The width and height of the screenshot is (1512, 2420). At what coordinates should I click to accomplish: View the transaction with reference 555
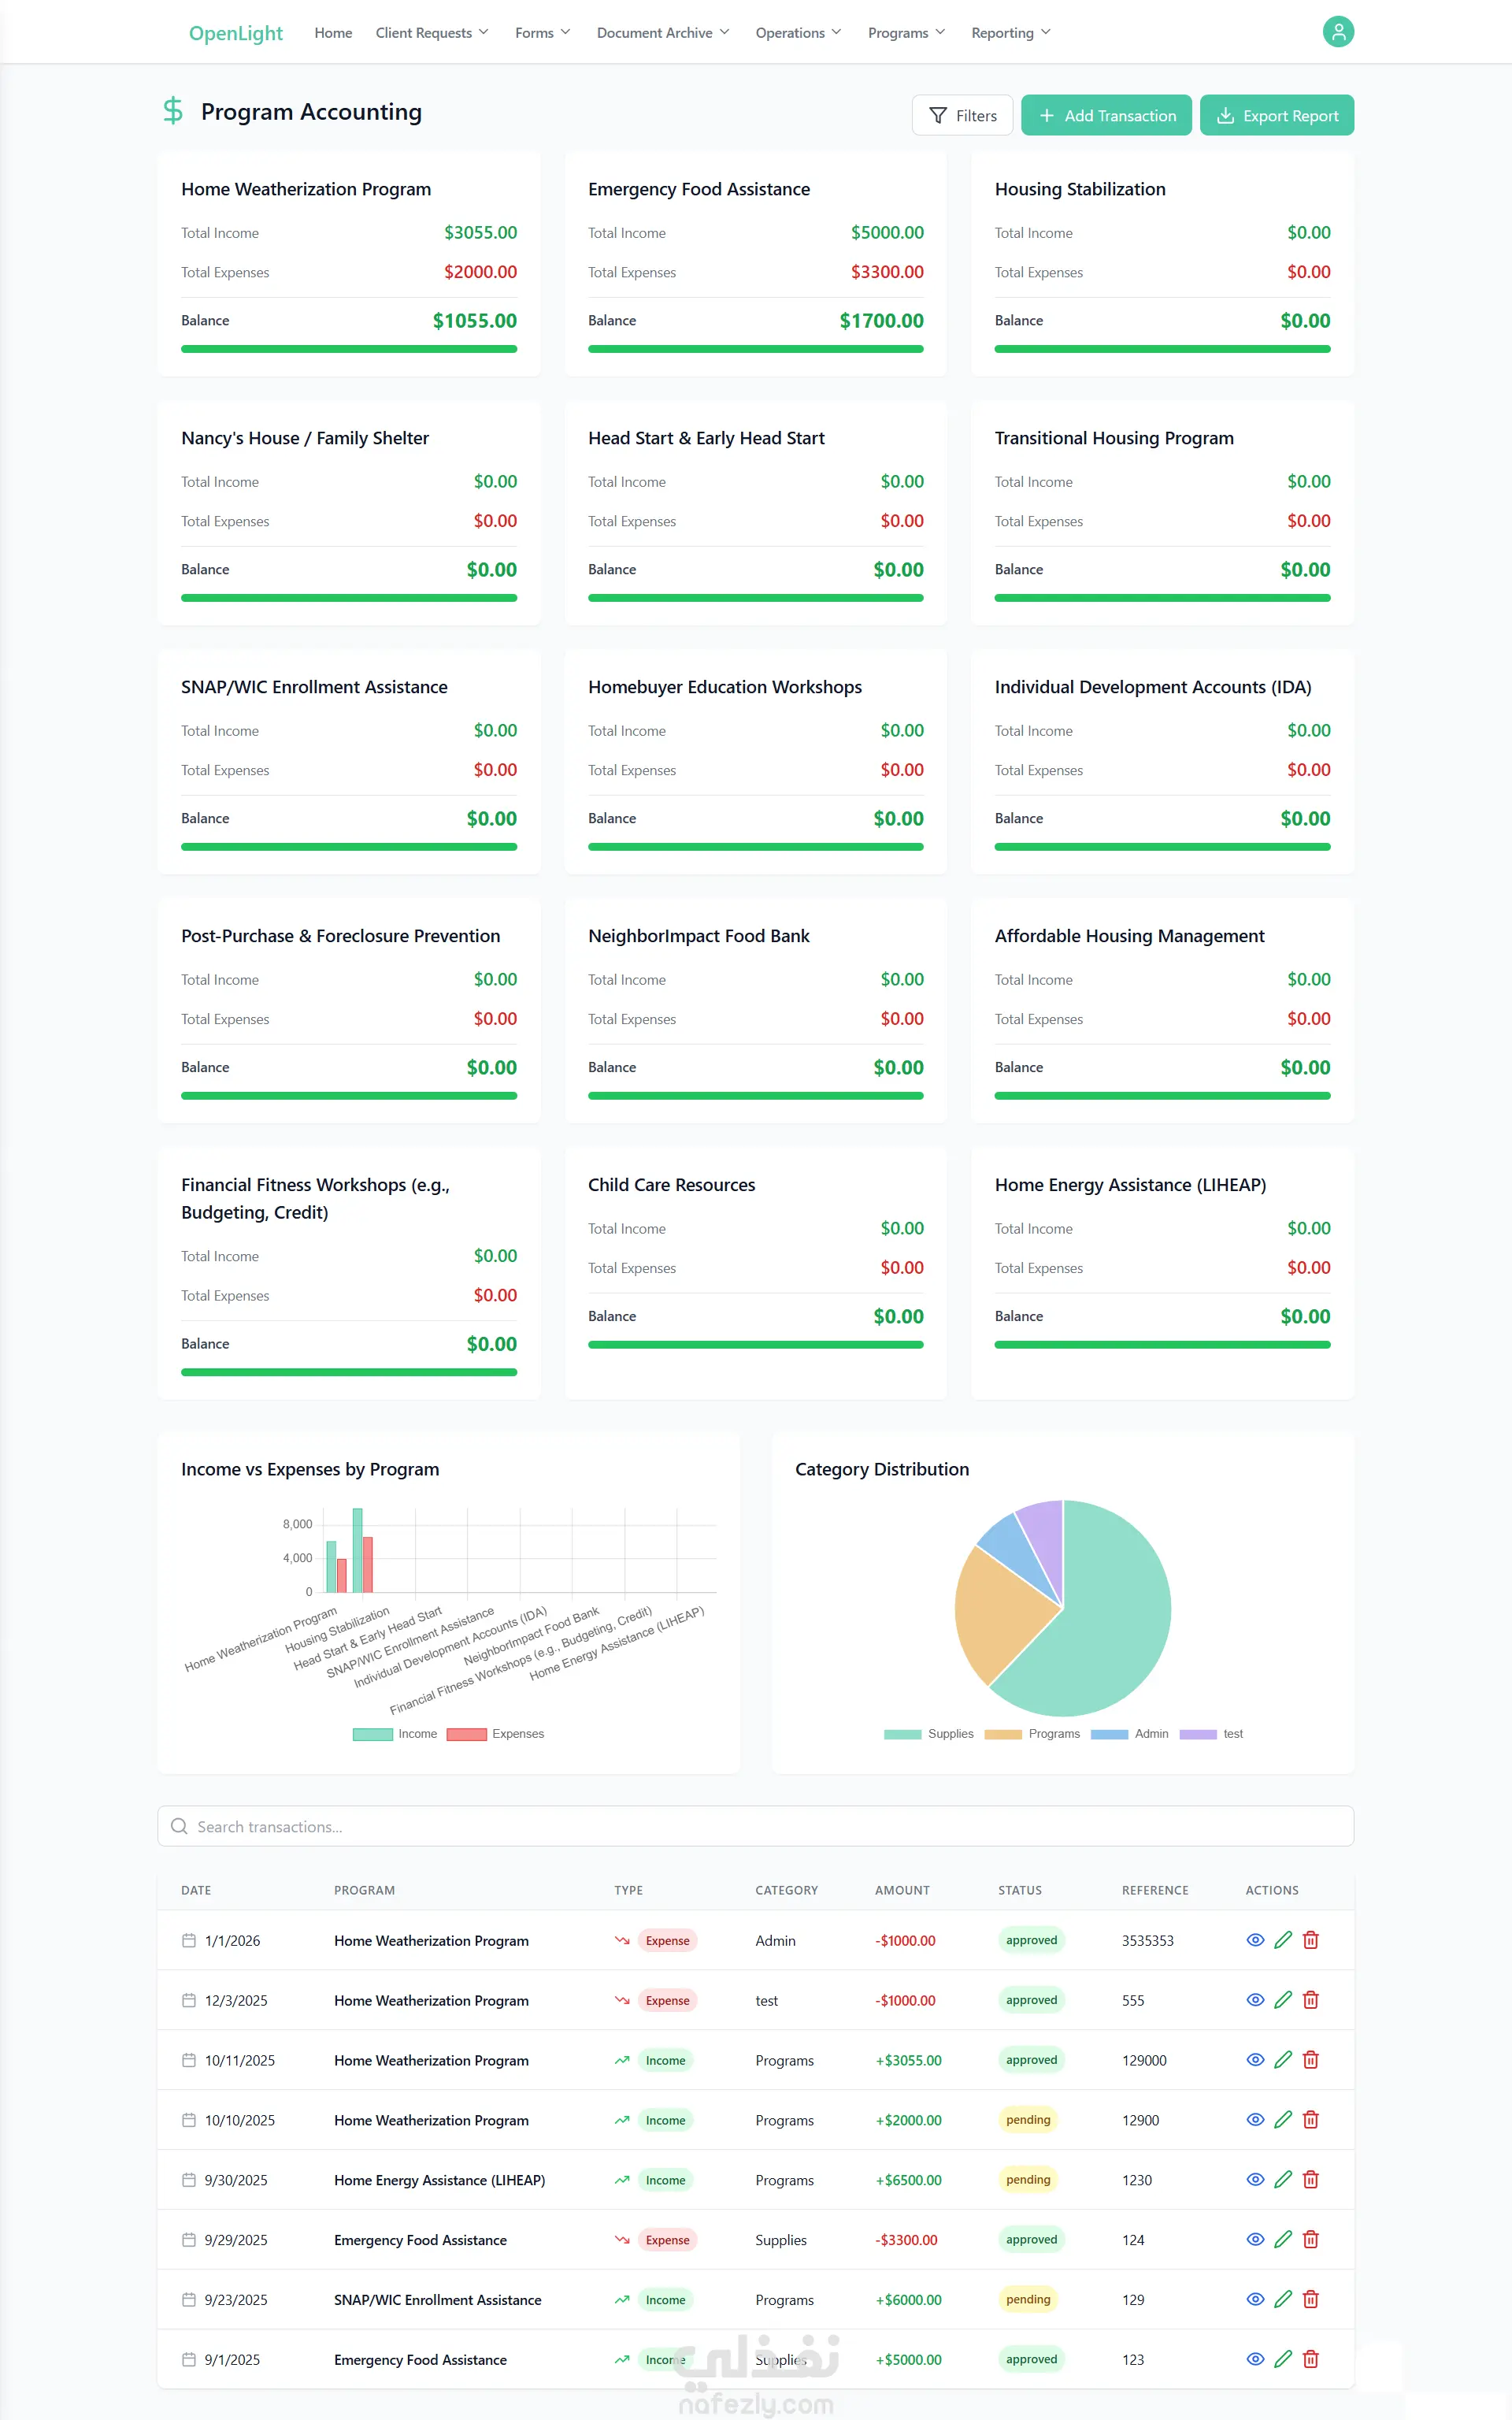point(1255,2000)
